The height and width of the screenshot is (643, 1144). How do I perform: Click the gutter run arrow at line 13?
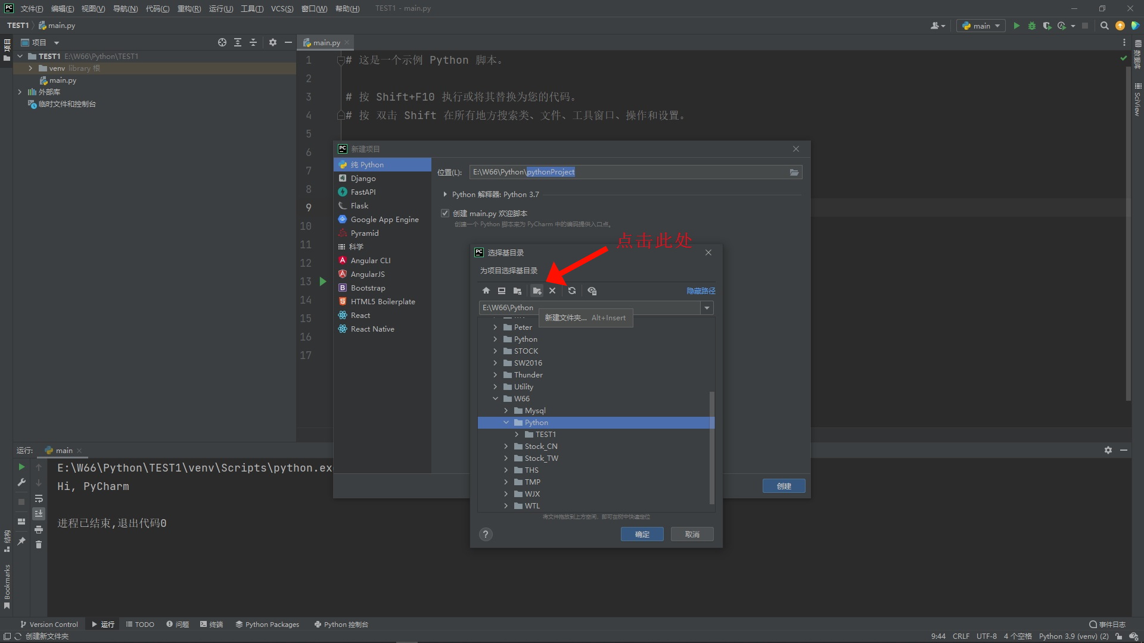pyautogui.click(x=323, y=281)
